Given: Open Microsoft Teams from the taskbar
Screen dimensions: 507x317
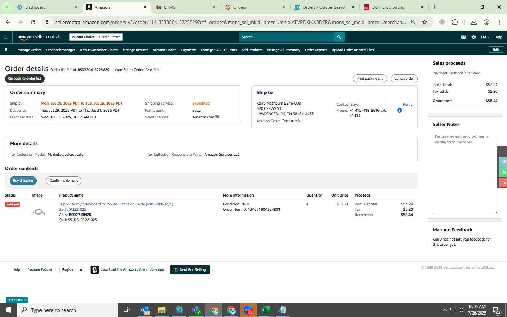Looking at the screenshot, I should (196, 310).
